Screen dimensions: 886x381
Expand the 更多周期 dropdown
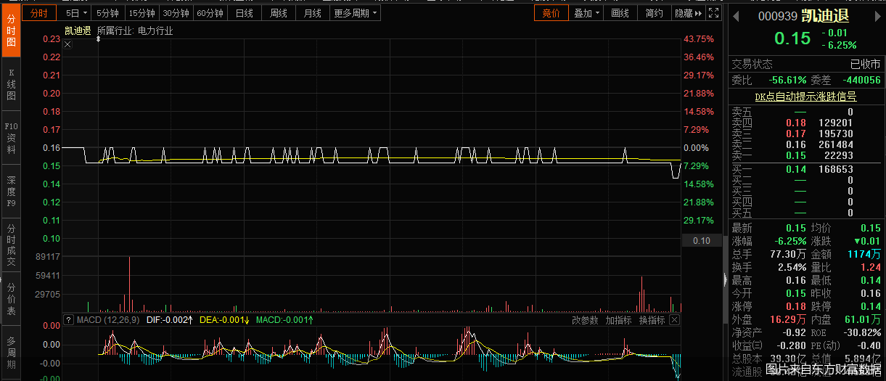(x=356, y=13)
